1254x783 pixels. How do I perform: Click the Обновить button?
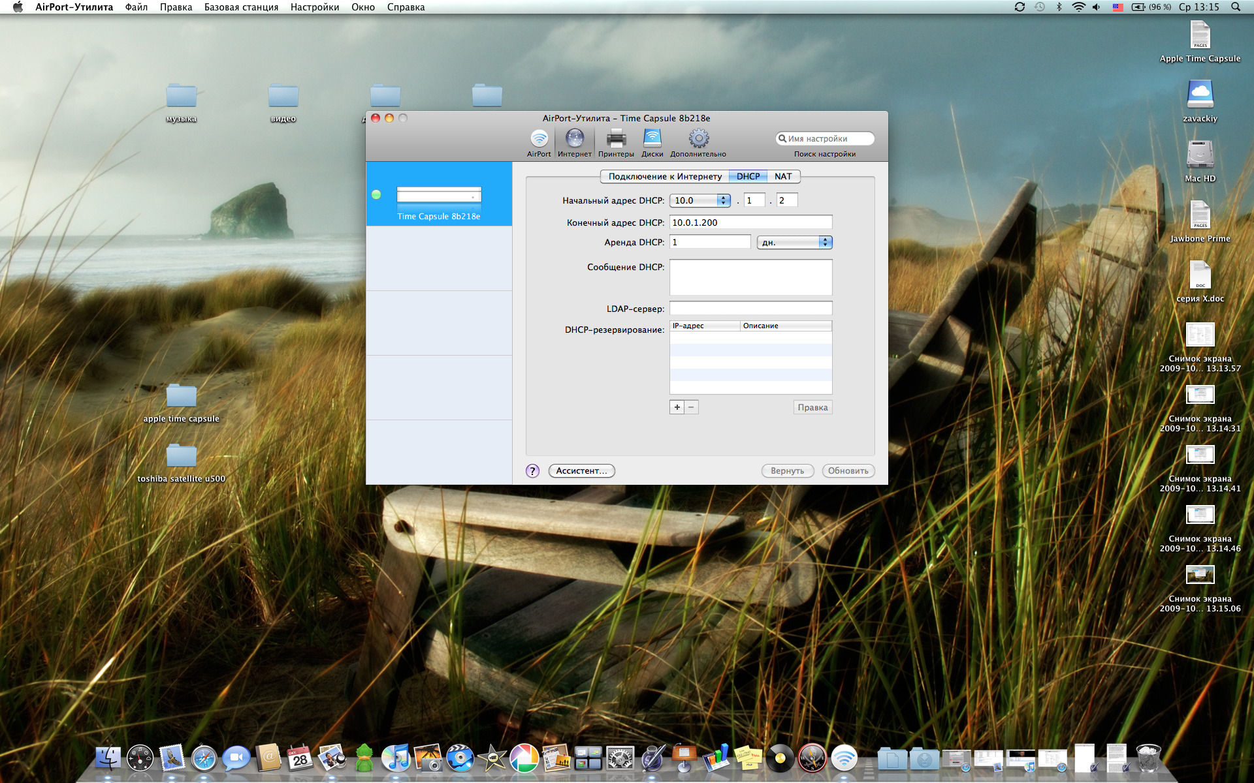coord(848,470)
